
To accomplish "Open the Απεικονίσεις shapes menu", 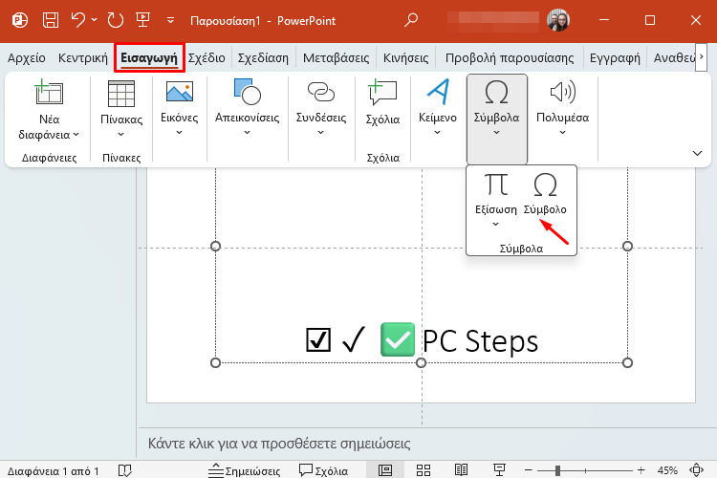I will [x=247, y=108].
